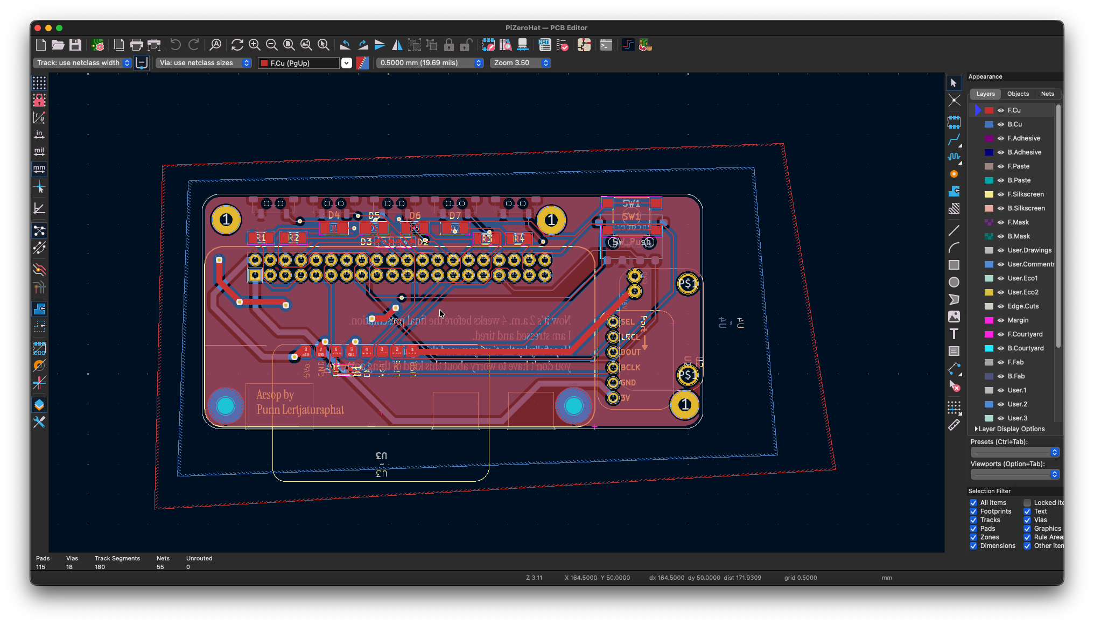This screenshot has width=1094, height=625.
Task: Open the Presets dropdown field
Action: pos(1015,452)
